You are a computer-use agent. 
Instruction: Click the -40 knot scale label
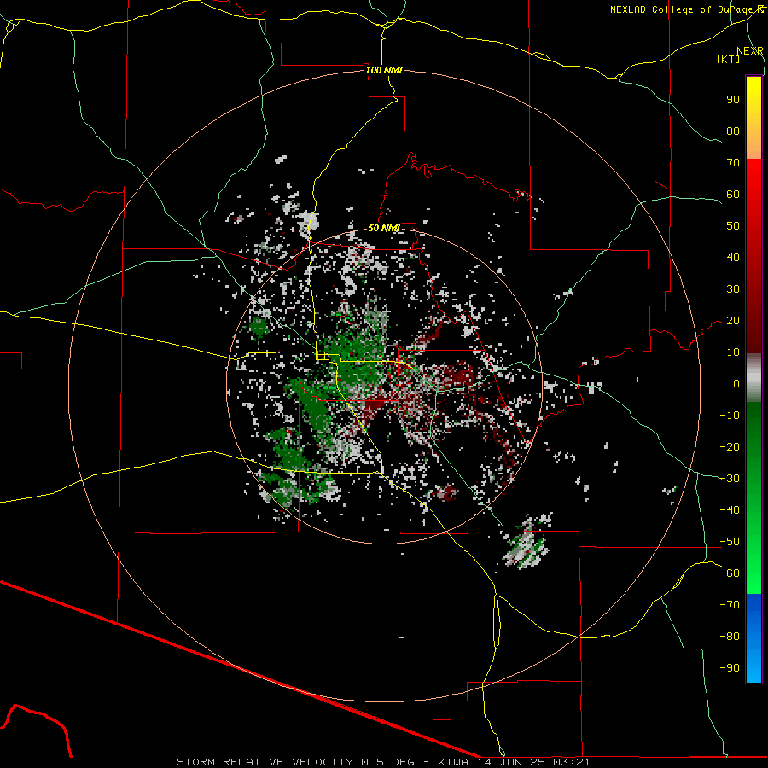pos(730,510)
